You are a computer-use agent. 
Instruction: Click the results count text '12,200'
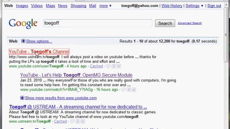pos(165,41)
